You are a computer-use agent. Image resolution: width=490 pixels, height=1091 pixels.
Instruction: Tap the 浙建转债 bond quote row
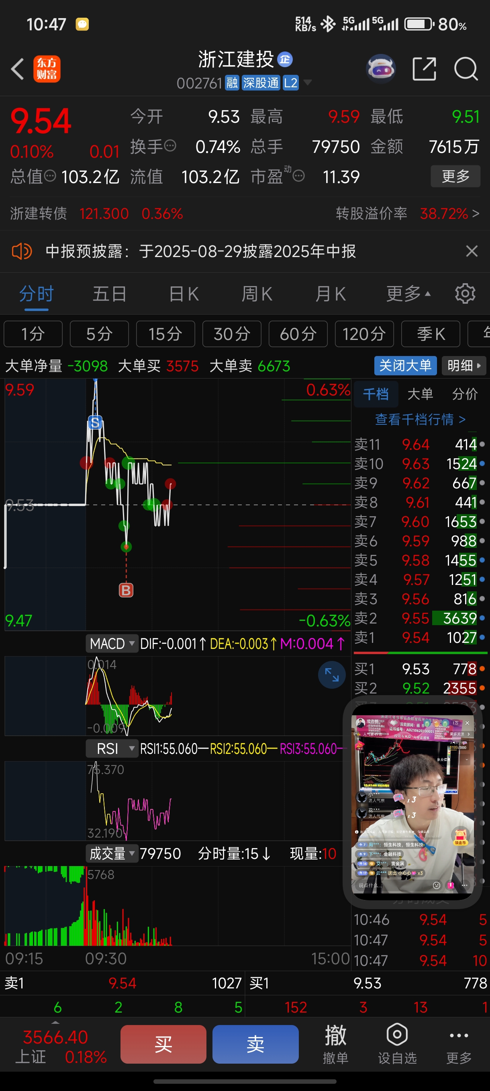coord(97,214)
